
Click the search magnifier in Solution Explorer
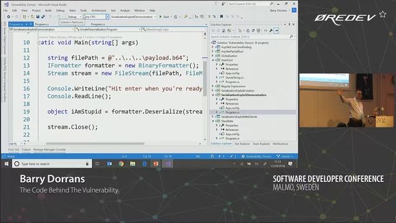click(291, 37)
